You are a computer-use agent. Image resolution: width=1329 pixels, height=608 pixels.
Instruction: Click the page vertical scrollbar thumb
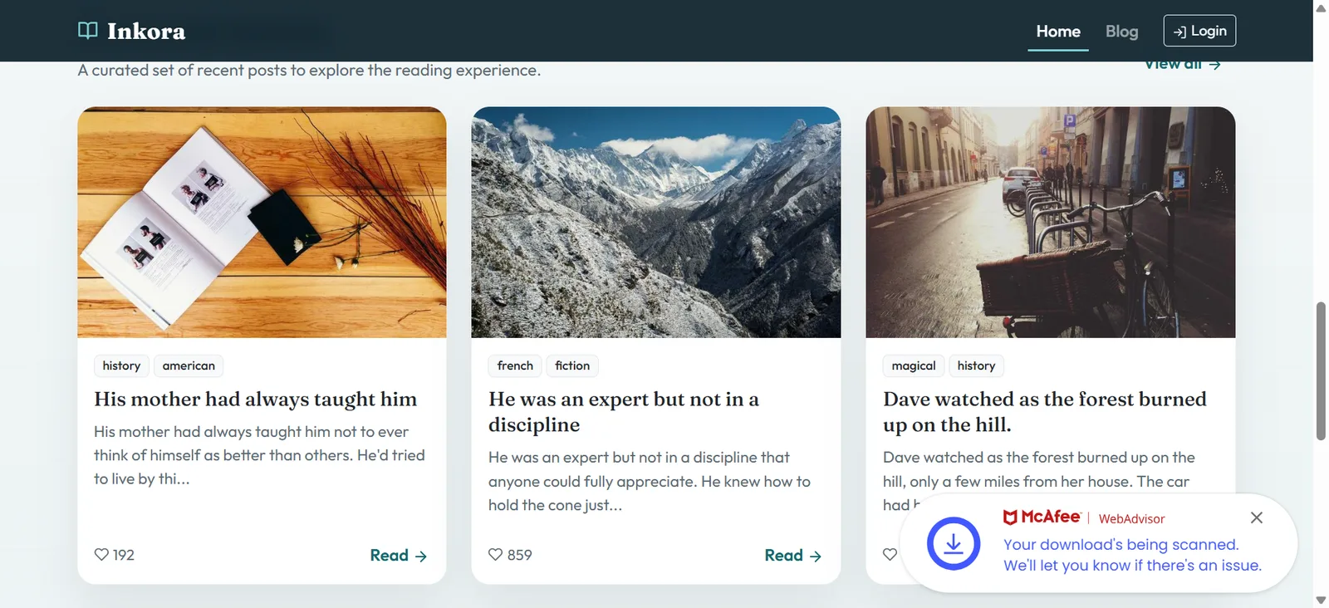click(1321, 371)
